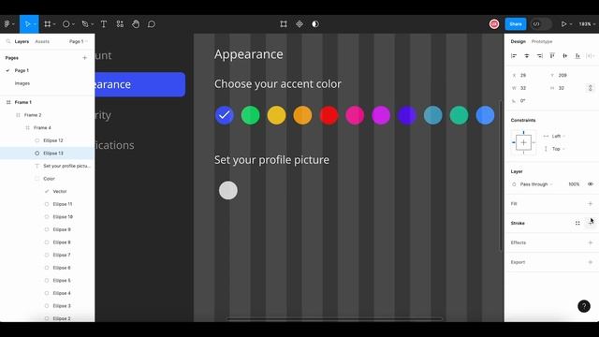Add a Fill with plus icon
Viewport: 599px width, 337px height.
pyautogui.click(x=591, y=204)
